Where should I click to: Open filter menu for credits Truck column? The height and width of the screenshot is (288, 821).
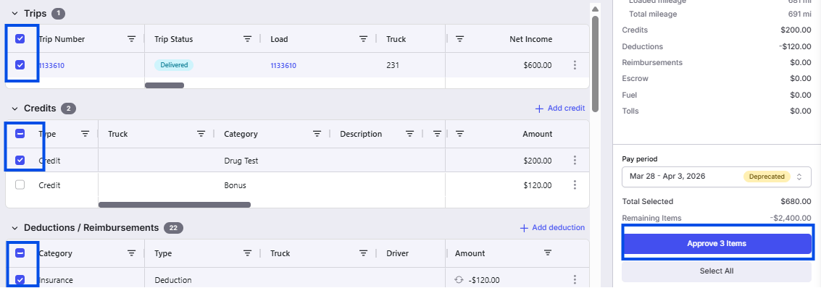tap(201, 134)
